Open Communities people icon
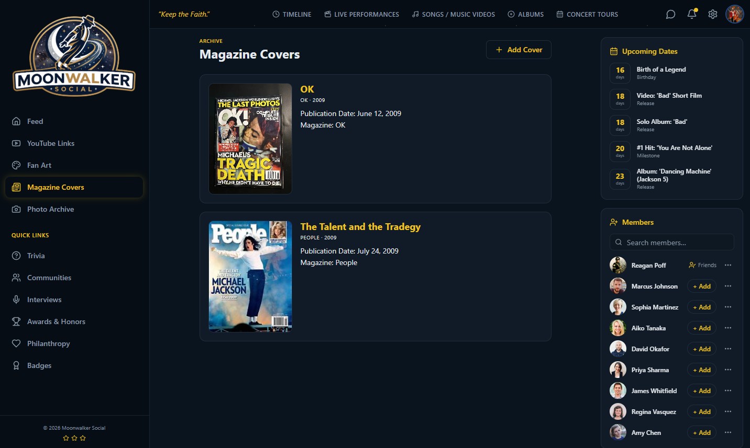Image resolution: width=750 pixels, height=448 pixels. click(16, 278)
